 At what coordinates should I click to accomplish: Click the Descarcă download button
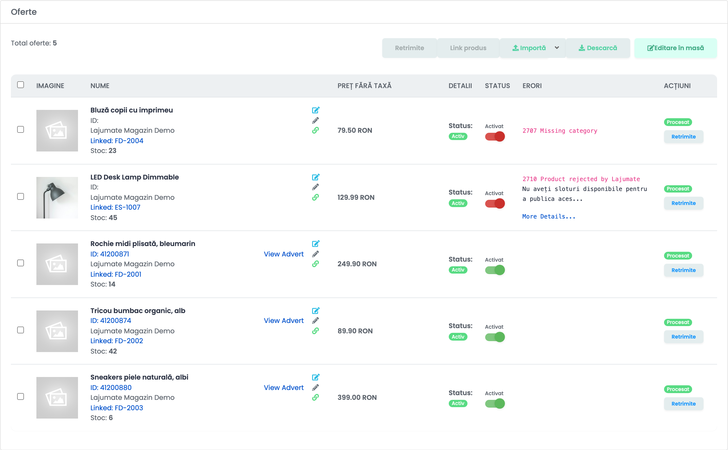coord(597,48)
